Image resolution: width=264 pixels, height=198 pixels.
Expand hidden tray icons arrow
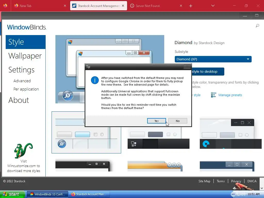click(x=233, y=194)
